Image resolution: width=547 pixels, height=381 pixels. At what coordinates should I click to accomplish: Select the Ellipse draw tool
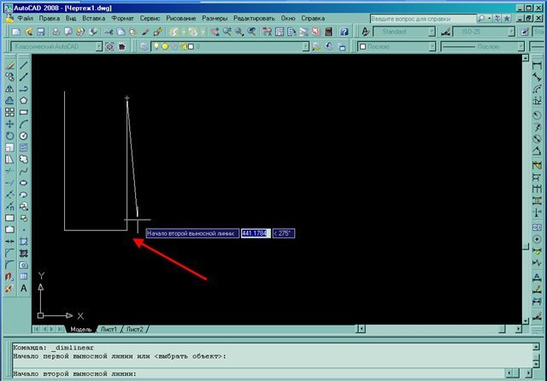pos(23,183)
